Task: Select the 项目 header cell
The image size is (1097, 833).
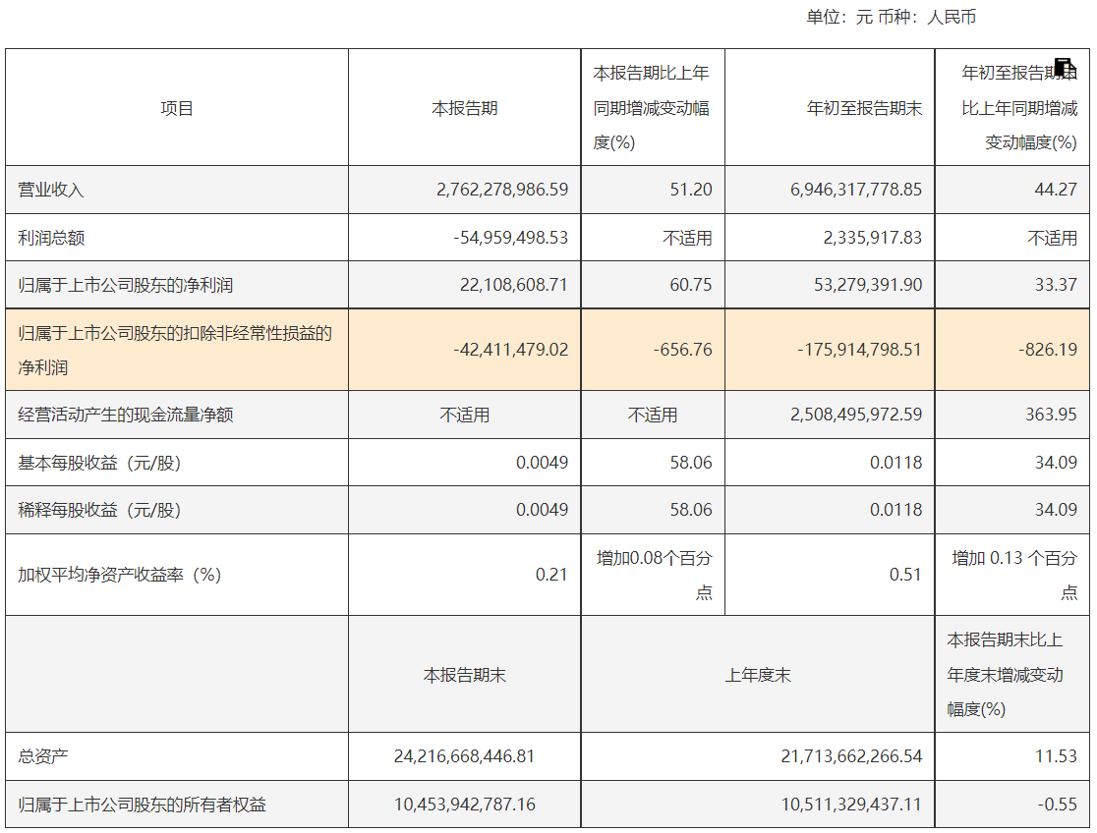Action: (x=176, y=108)
